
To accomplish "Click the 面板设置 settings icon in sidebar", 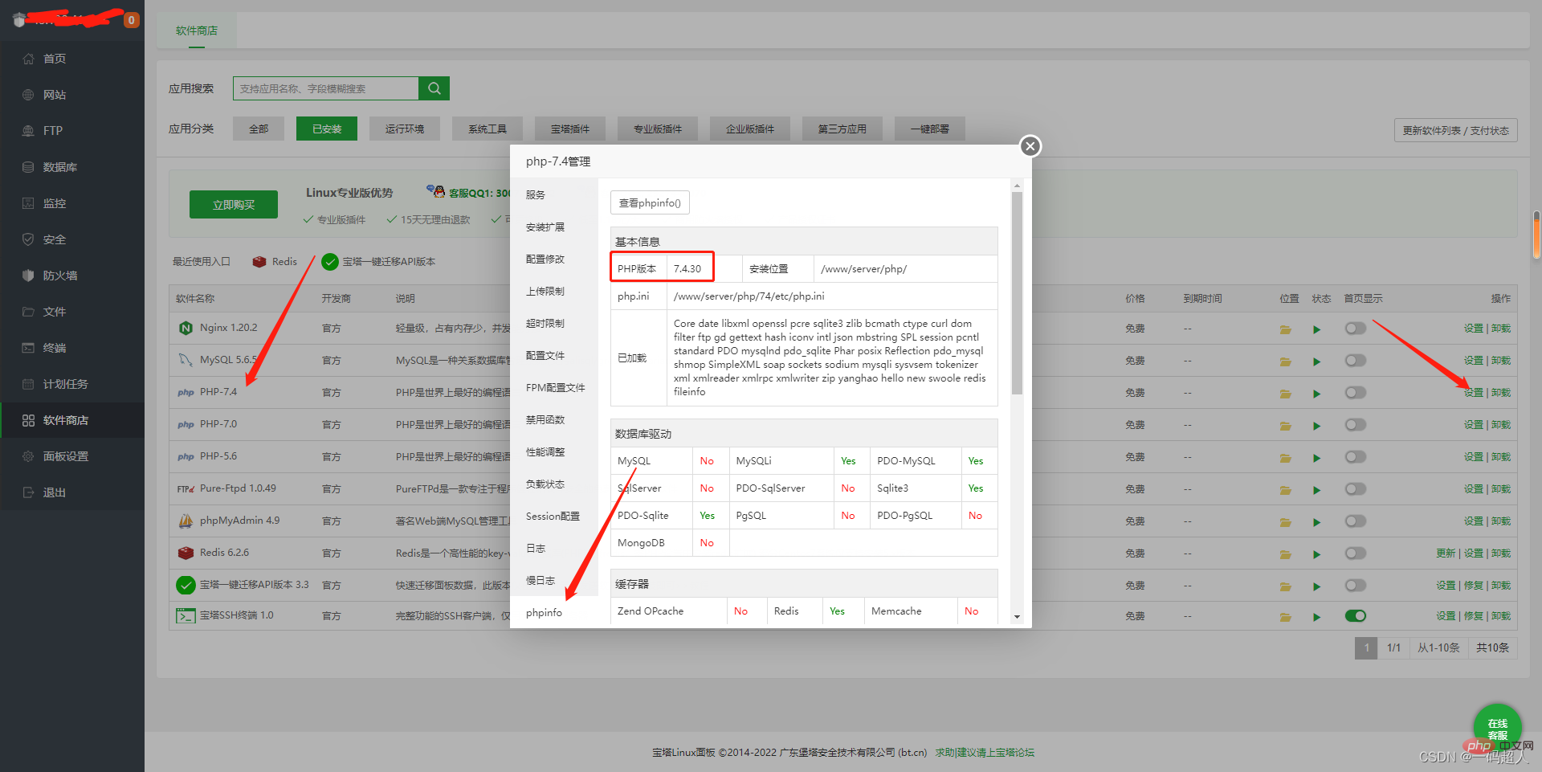I will (x=28, y=456).
